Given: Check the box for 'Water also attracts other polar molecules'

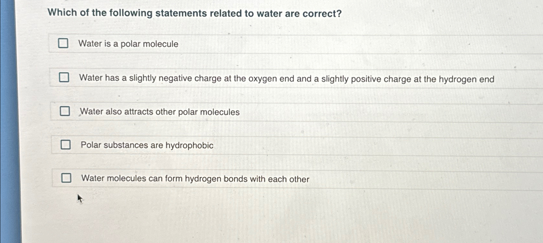Looking at the screenshot, I should [x=65, y=112].
